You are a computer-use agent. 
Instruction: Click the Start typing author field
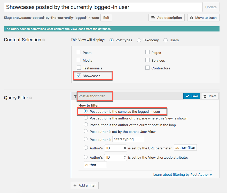click(128, 139)
